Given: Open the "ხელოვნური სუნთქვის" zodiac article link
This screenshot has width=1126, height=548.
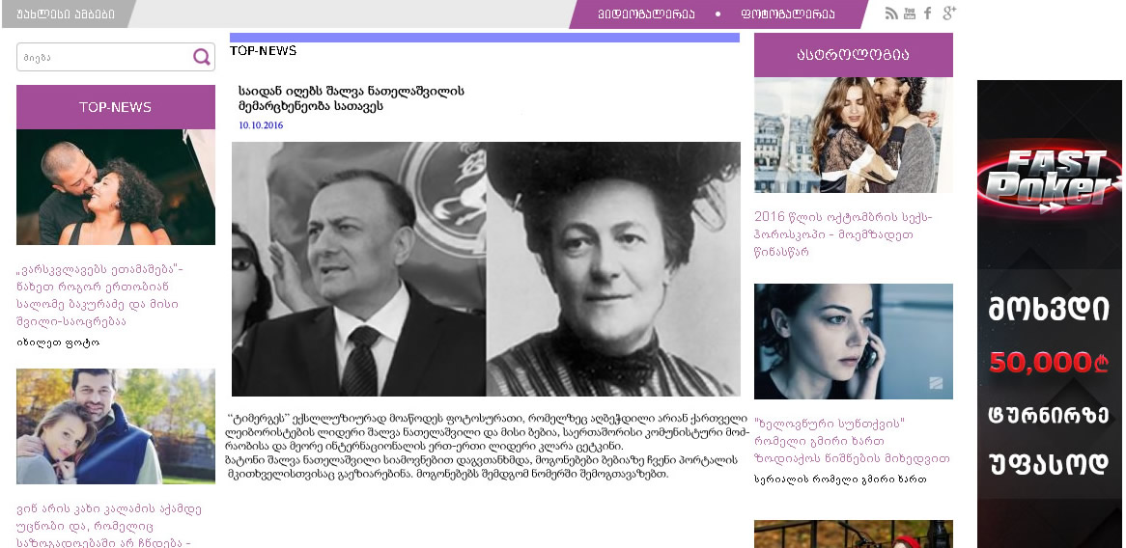Looking at the screenshot, I should 852,441.
